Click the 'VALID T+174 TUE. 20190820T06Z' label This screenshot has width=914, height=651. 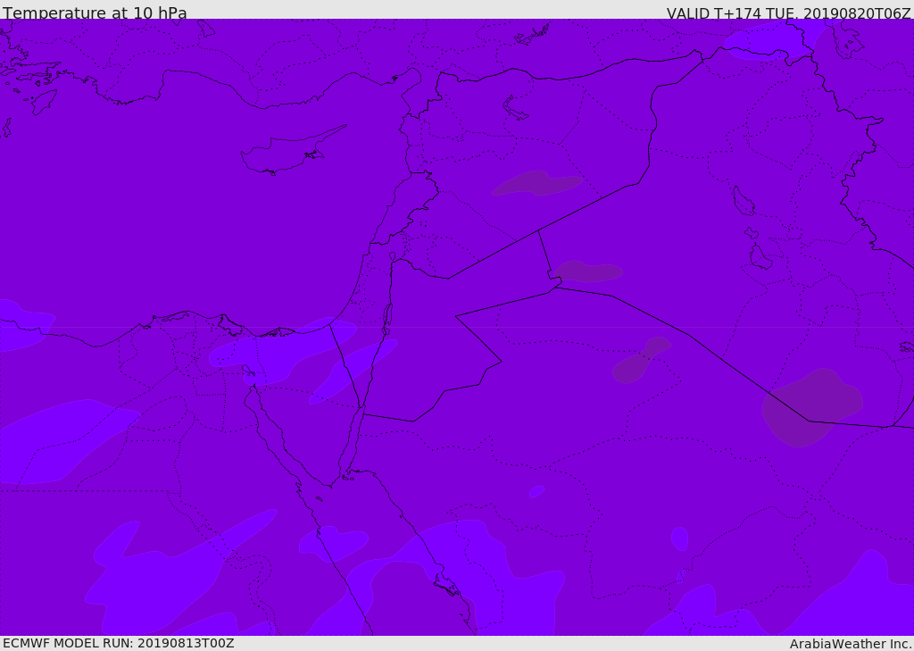[789, 13]
